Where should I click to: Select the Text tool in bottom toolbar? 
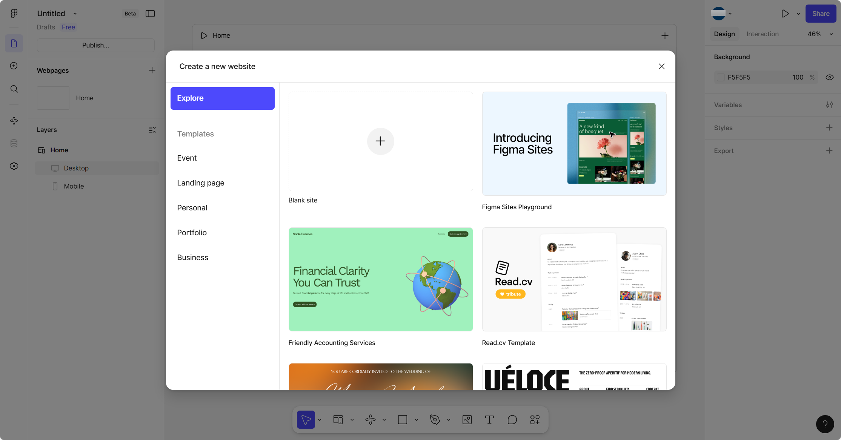click(x=489, y=420)
